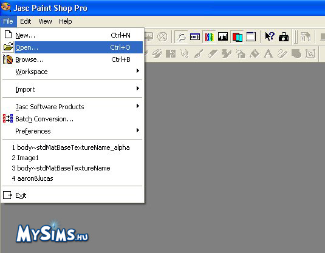The image size is (325, 253).
Task: Select the Text tool letter A icon
Action: (269, 53)
